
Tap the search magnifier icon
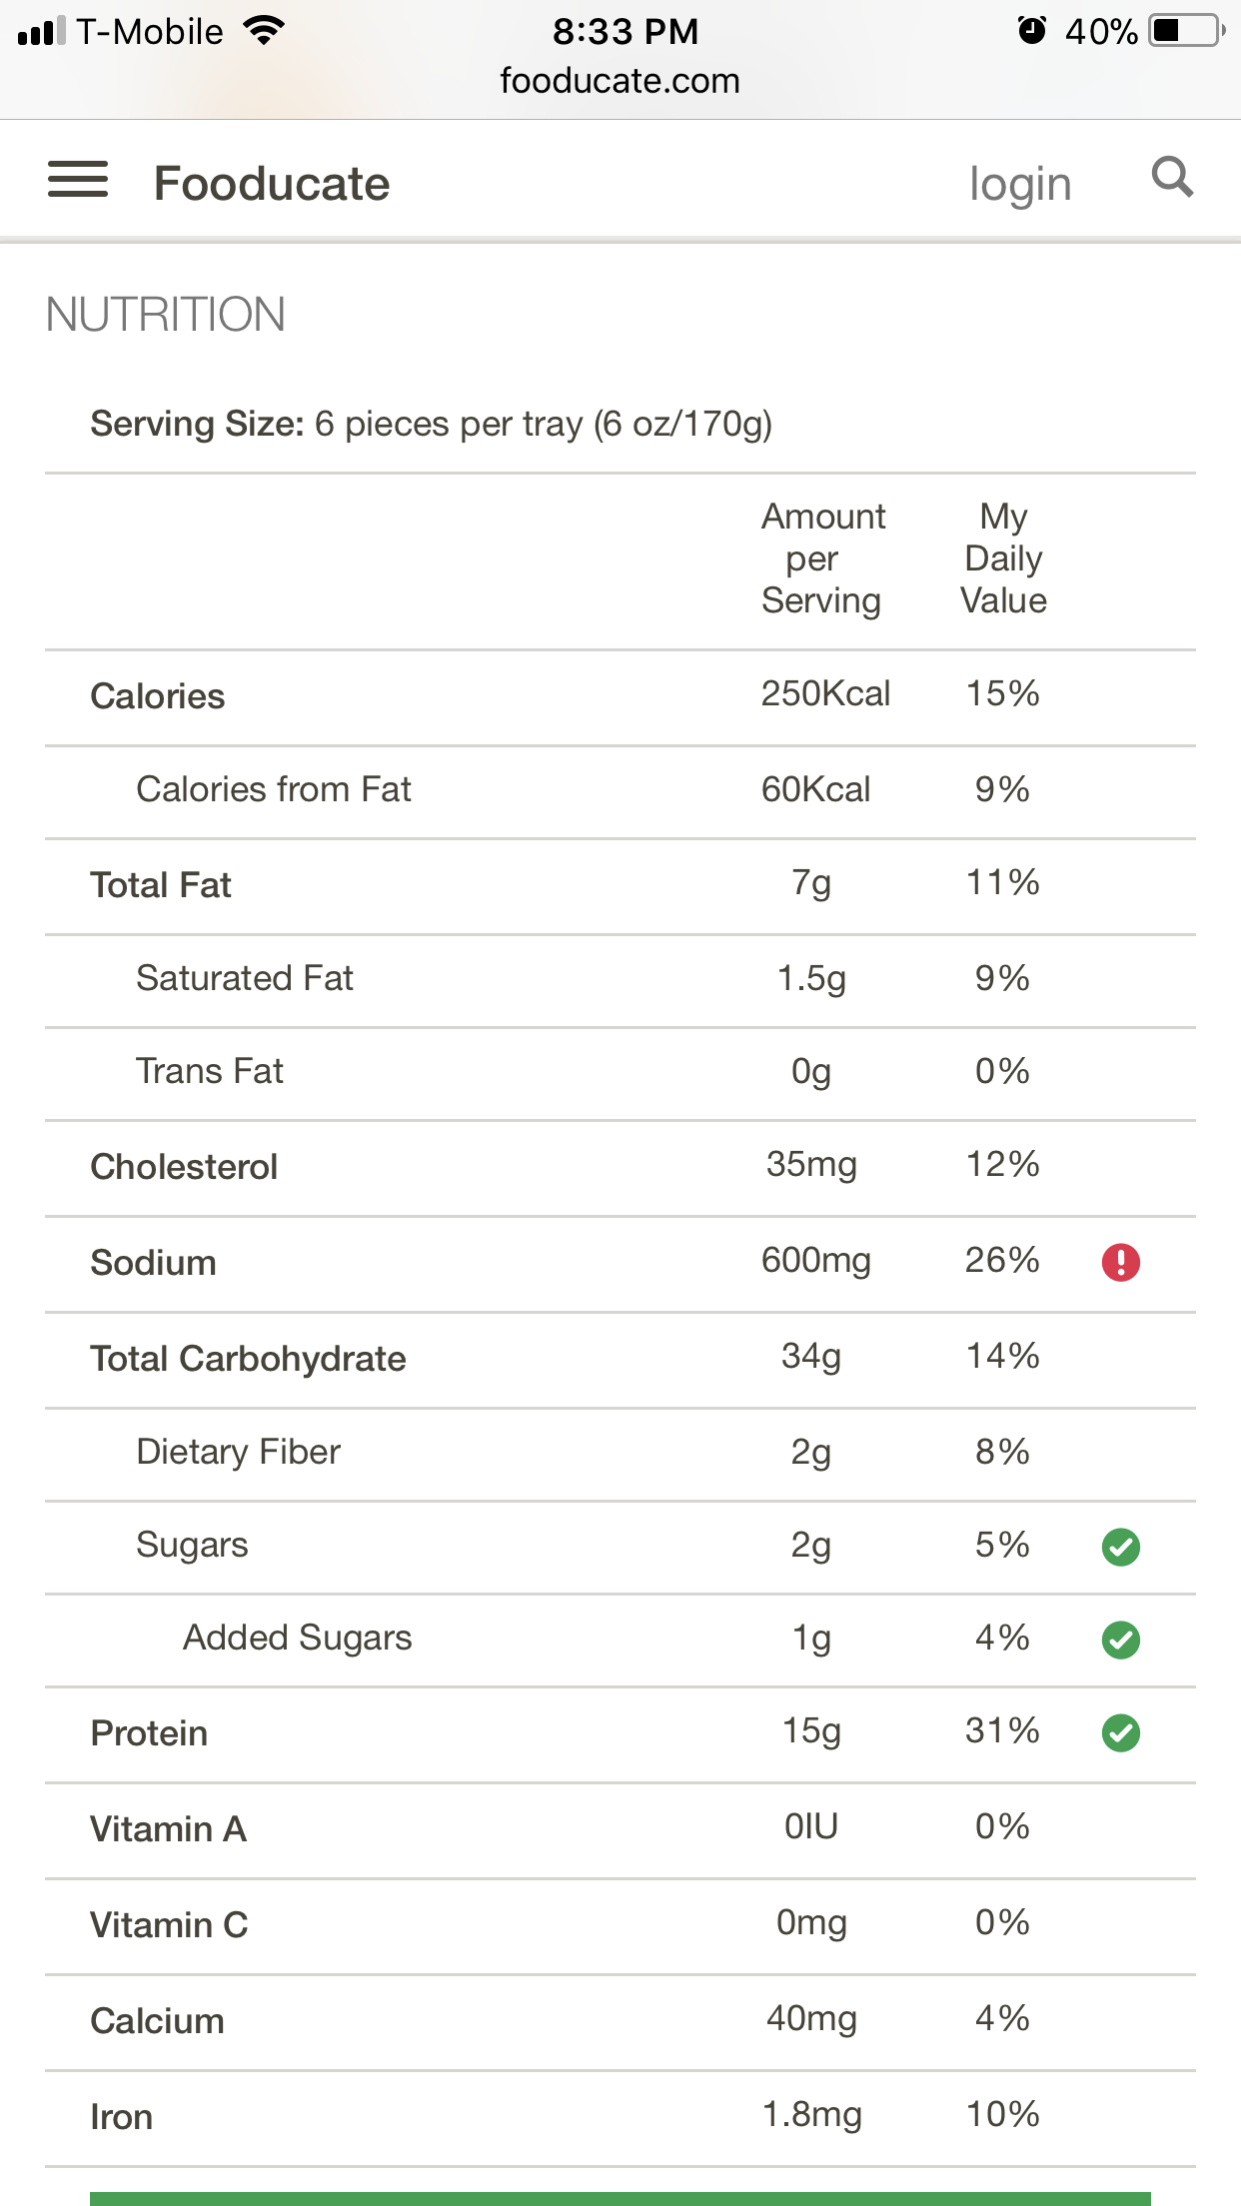click(x=1172, y=178)
